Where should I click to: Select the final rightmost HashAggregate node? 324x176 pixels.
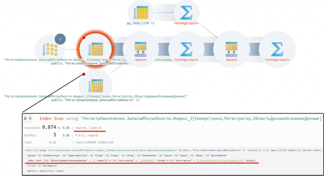[x=277, y=49]
